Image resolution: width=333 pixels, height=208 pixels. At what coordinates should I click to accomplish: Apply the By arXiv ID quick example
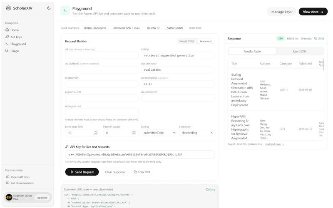[x=153, y=28]
